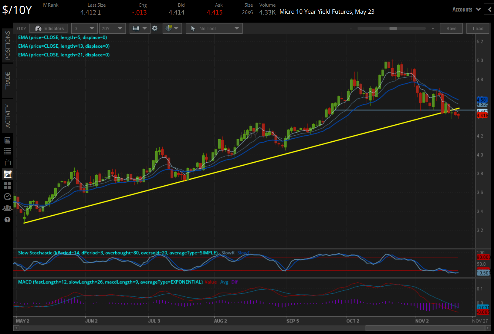Select the TV live news icon

8,162
